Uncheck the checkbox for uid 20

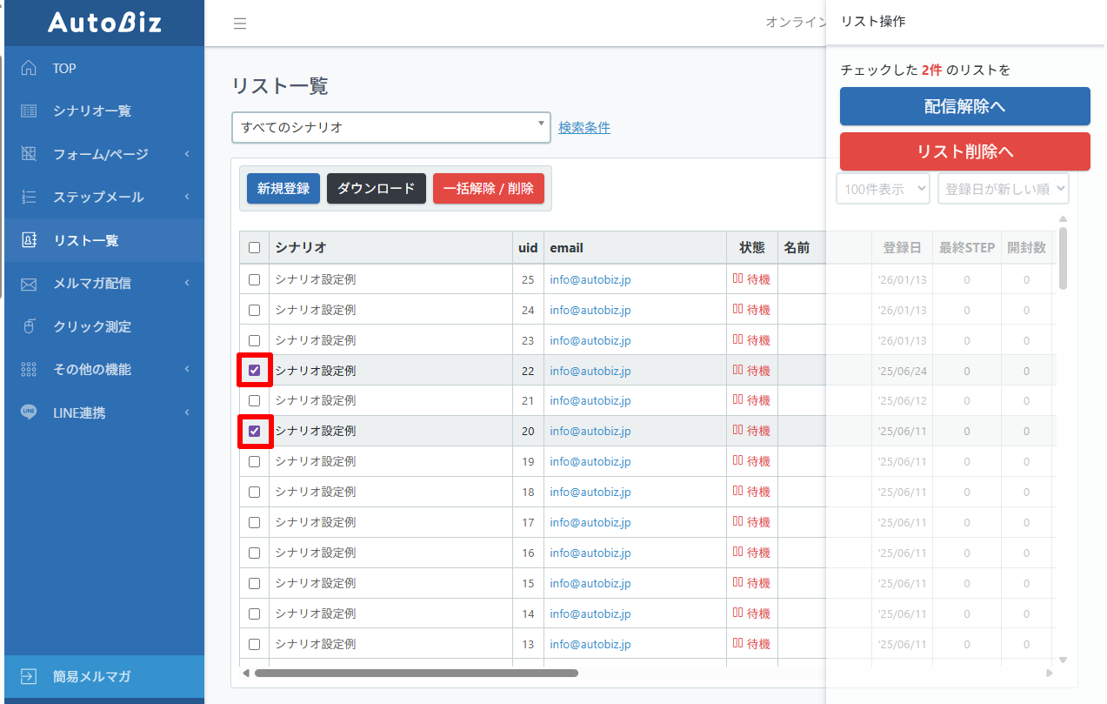point(255,431)
